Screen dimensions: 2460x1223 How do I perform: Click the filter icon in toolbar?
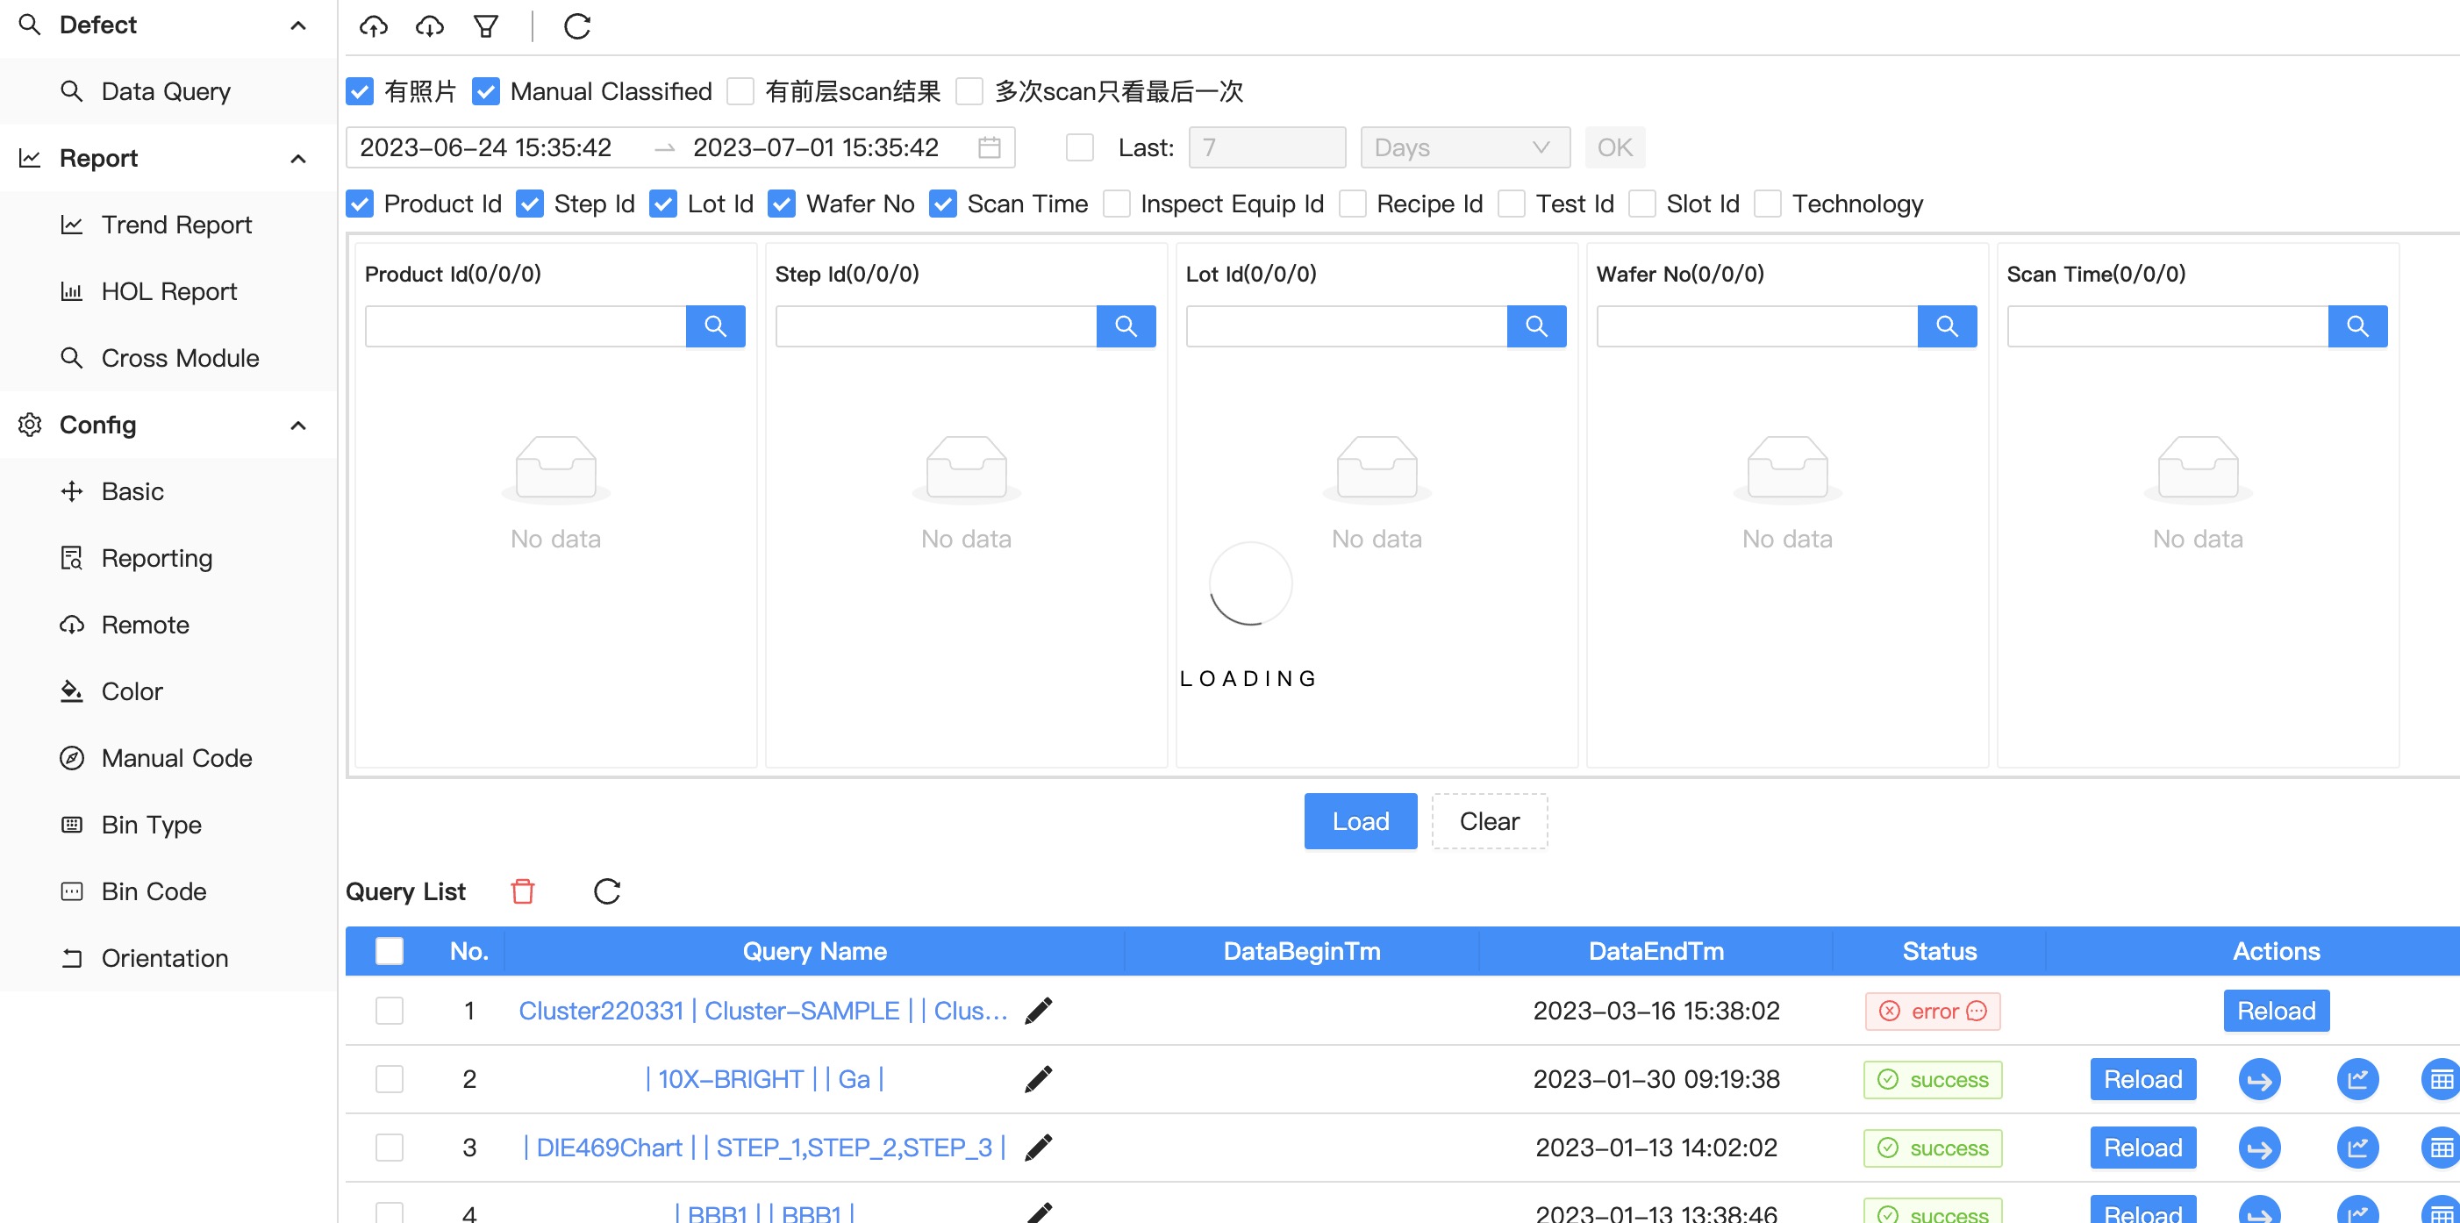pos(486,26)
